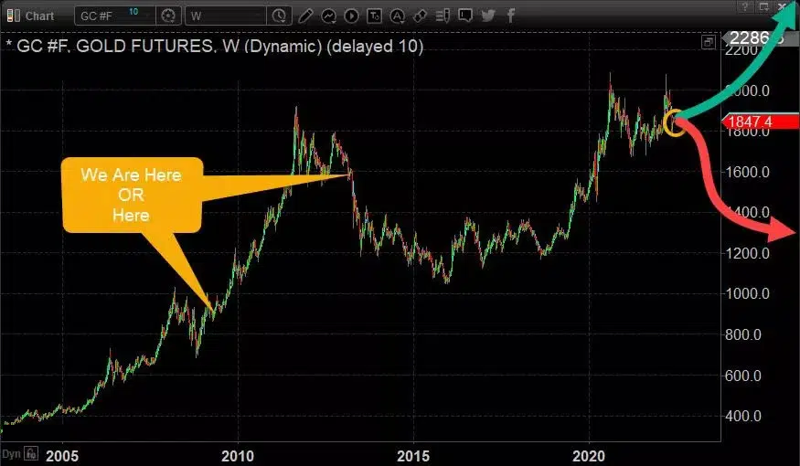Share chart via Facebook icon

[510, 16]
